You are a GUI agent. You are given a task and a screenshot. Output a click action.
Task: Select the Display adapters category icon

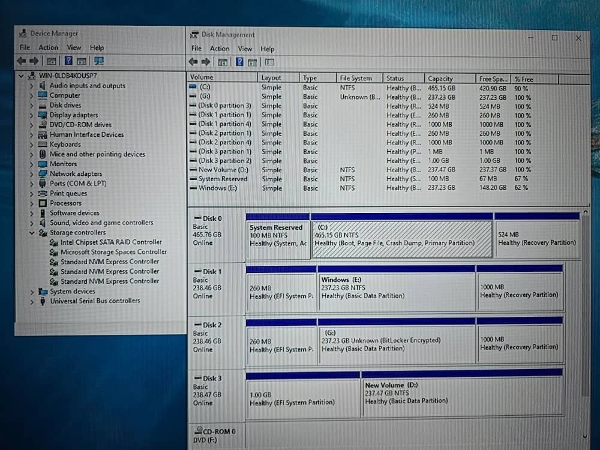[43, 115]
